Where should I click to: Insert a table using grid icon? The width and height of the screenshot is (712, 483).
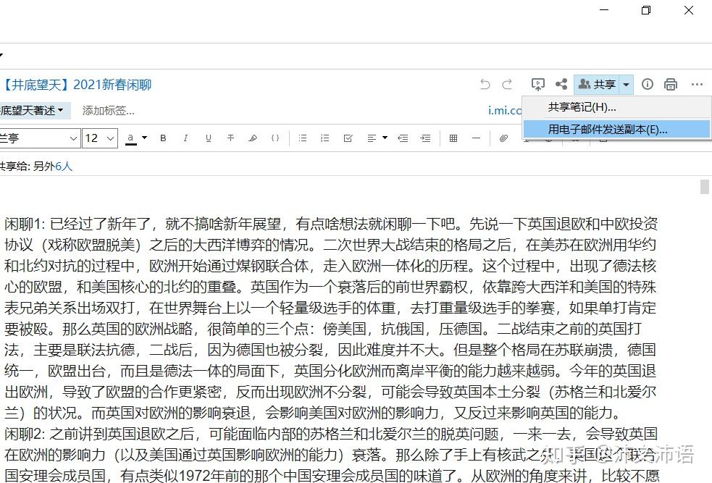coord(453,138)
